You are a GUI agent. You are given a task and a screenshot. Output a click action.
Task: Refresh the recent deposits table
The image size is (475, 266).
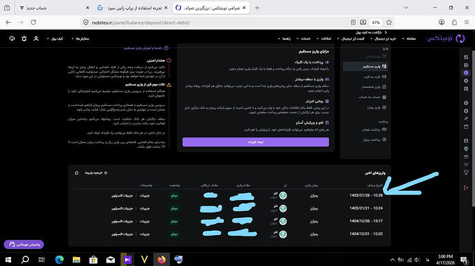coord(76,173)
